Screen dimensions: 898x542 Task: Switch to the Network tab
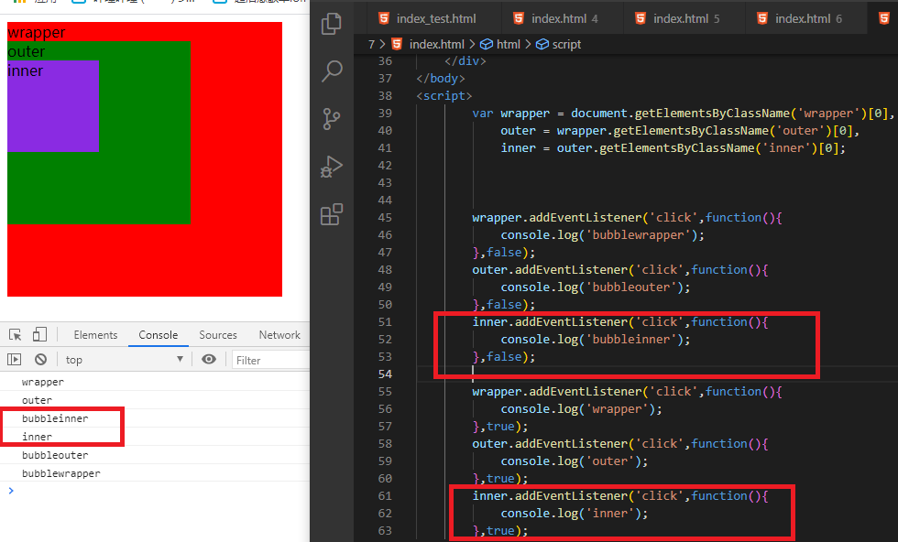[x=279, y=335]
